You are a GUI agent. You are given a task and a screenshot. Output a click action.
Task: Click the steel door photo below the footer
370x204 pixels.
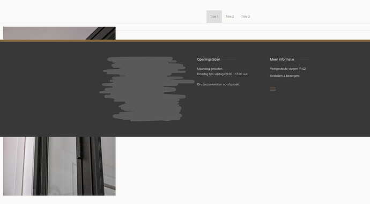(x=59, y=166)
